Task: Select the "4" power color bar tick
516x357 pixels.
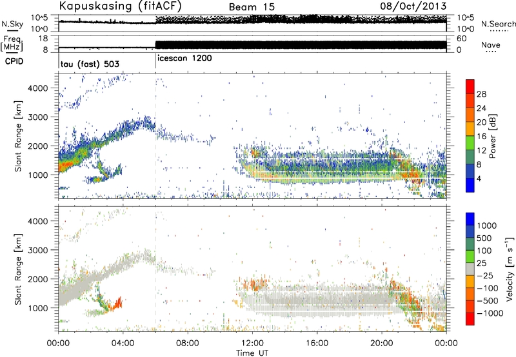Action: pyautogui.click(x=479, y=179)
